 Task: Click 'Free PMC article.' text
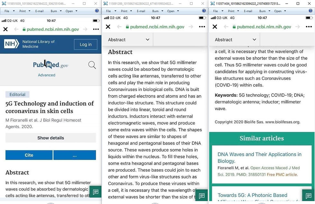click(x=282, y=174)
